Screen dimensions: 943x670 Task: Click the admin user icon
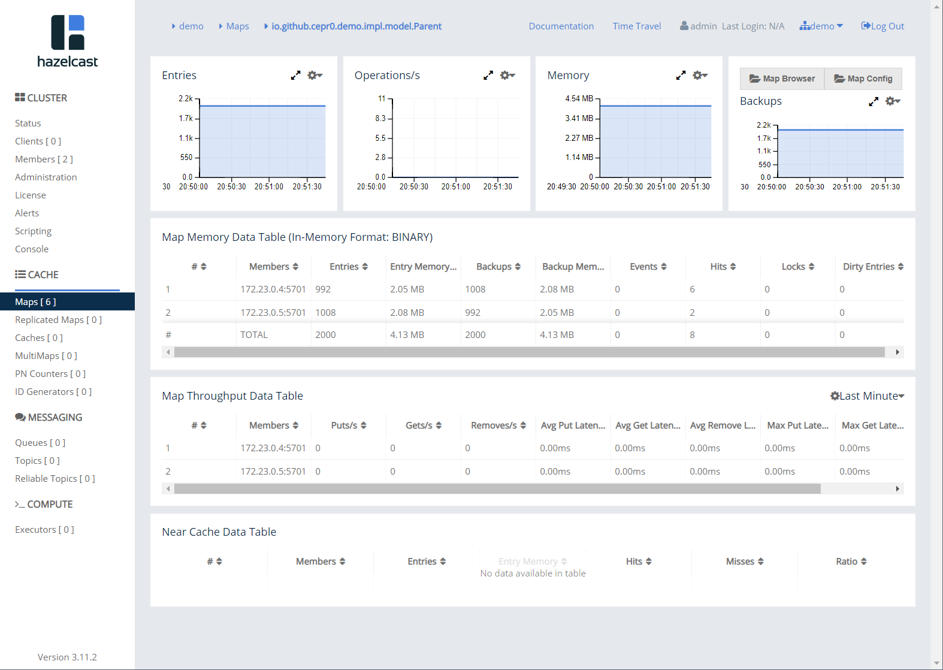click(x=684, y=26)
